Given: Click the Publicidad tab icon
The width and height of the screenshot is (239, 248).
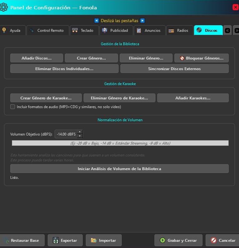Looking at the screenshot, I should click(105, 30).
